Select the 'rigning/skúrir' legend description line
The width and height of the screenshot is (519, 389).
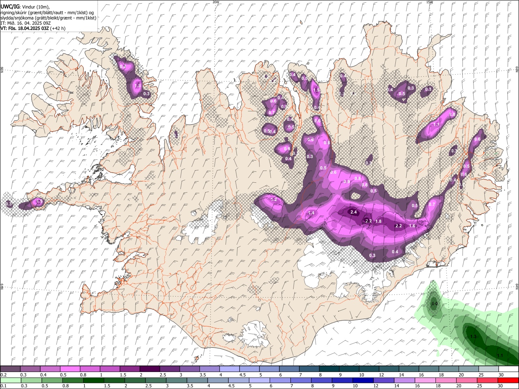pyautogui.click(x=47, y=13)
